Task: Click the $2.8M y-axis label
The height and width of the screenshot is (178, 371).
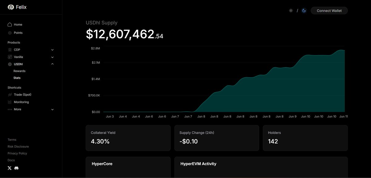Action: [95, 49]
